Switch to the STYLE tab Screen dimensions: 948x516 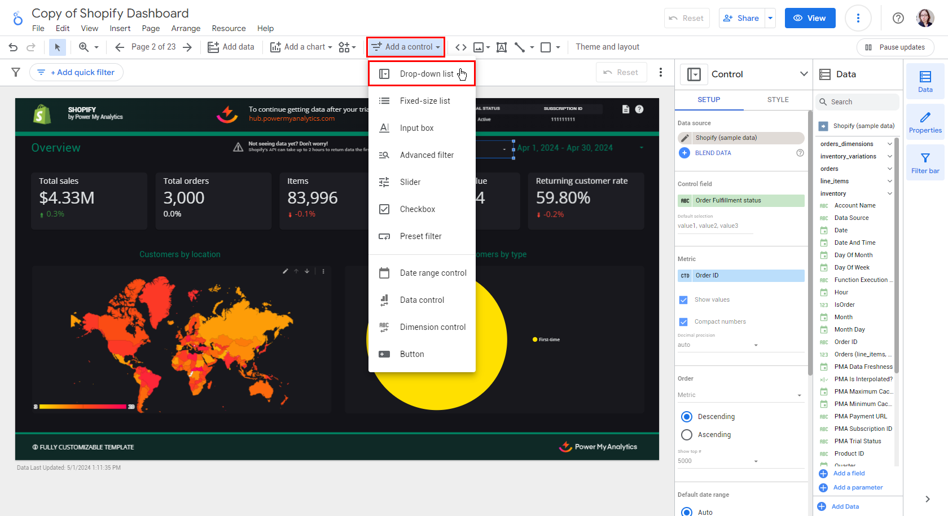(x=778, y=100)
